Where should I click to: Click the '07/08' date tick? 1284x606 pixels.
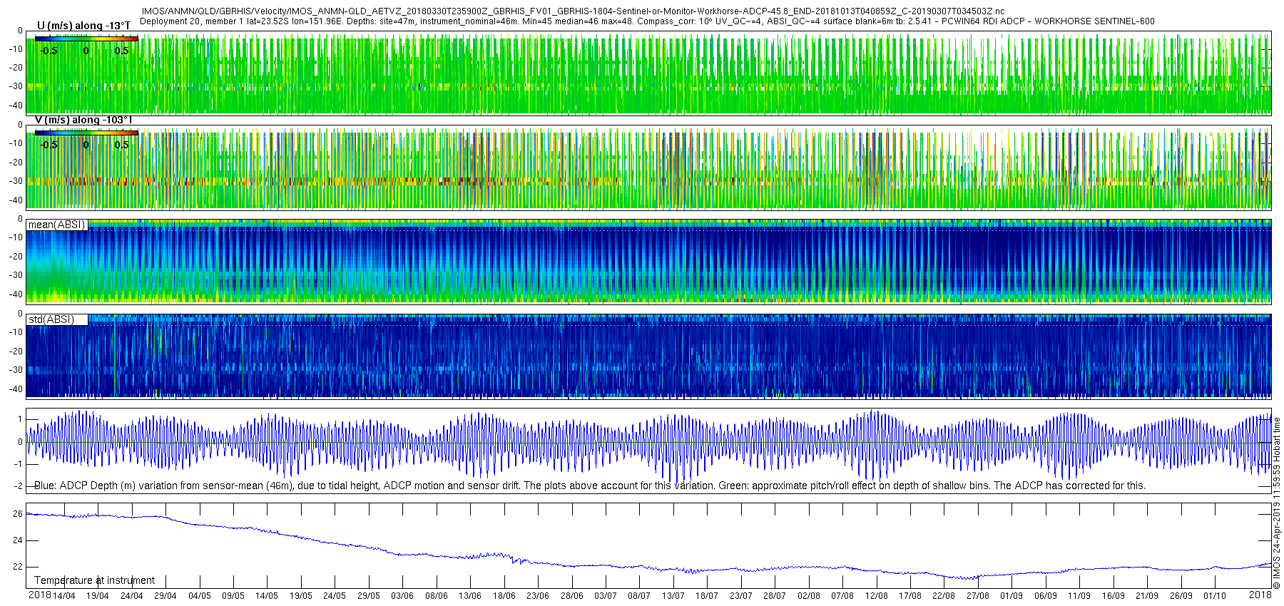(x=842, y=596)
